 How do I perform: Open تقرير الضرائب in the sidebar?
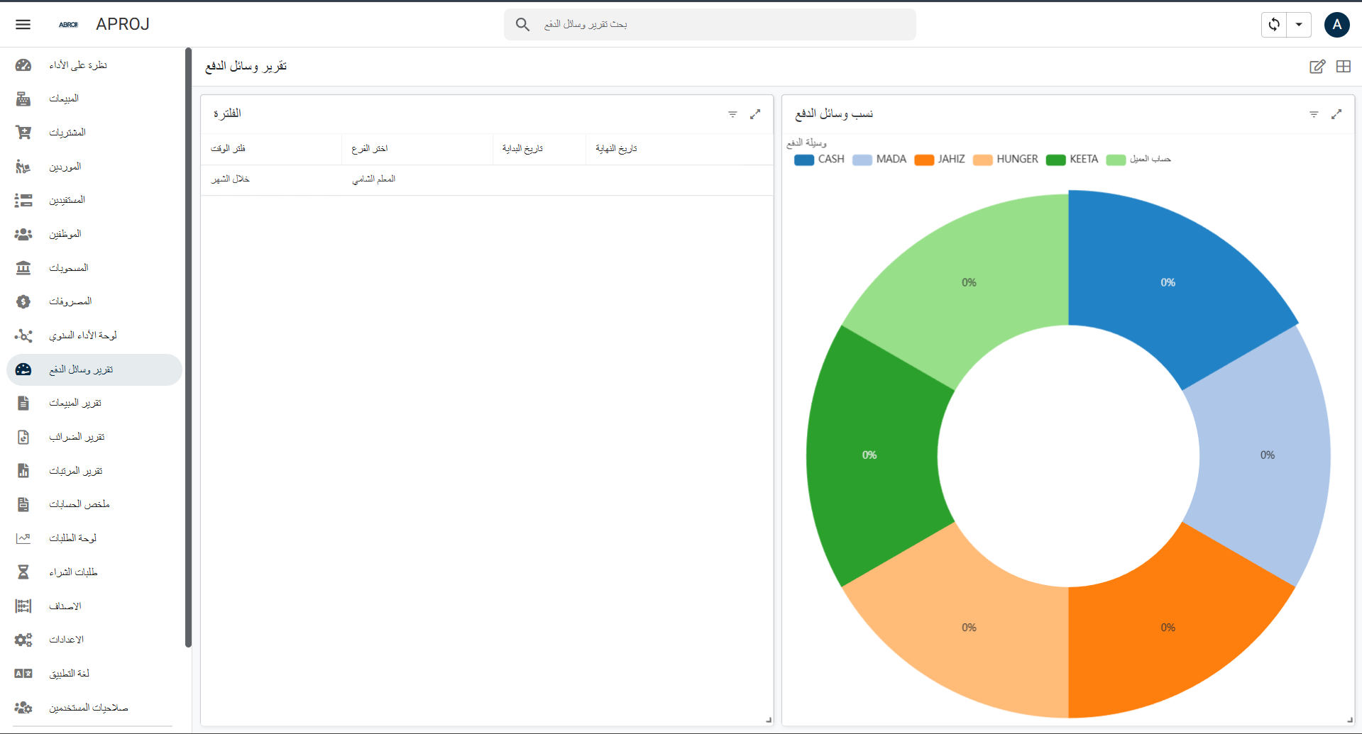tap(77, 437)
